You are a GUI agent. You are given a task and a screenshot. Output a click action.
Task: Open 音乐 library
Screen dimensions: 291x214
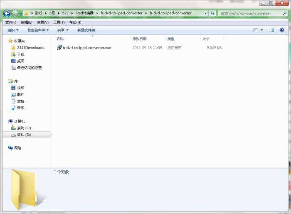click(x=21, y=108)
